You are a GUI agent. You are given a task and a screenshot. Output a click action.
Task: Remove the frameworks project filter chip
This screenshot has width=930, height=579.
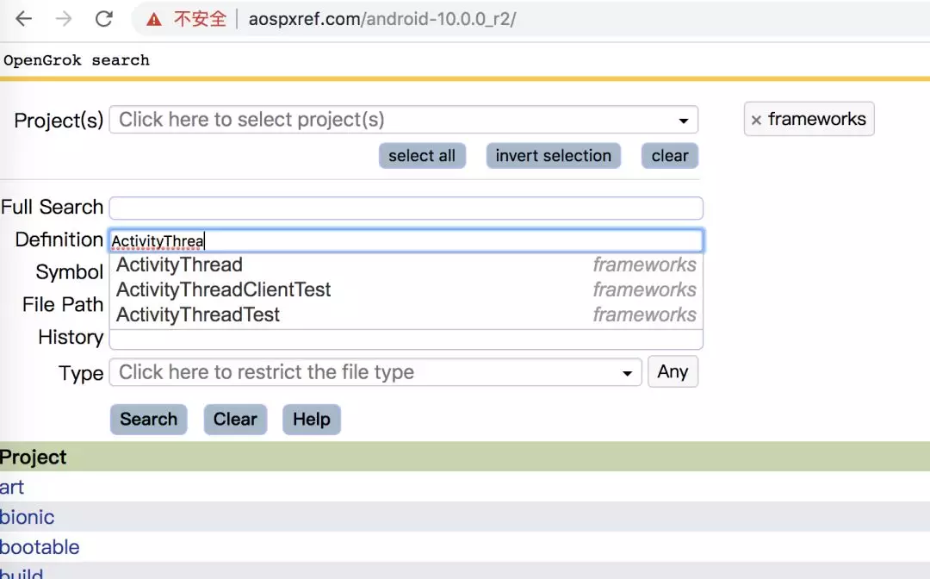[757, 119]
